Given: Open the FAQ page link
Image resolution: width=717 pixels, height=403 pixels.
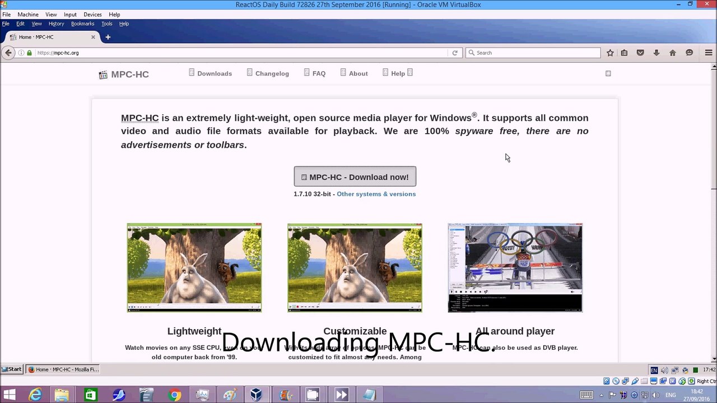Looking at the screenshot, I should tap(319, 74).
